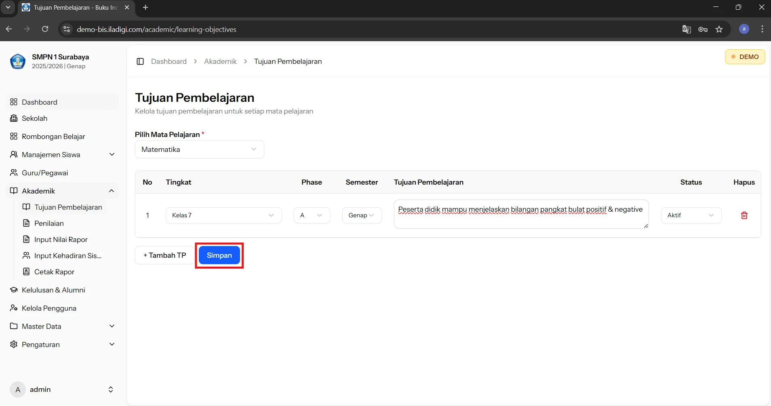Click the Dashboard grid icon in the sidebar
The height and width of the screenshot is (406, 771).
coord(14,102)
